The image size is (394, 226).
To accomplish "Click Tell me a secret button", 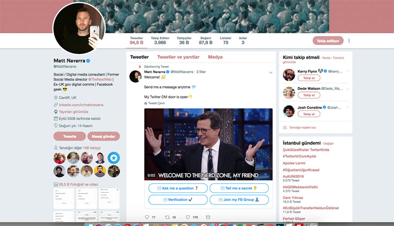I will tap(239, 188).
